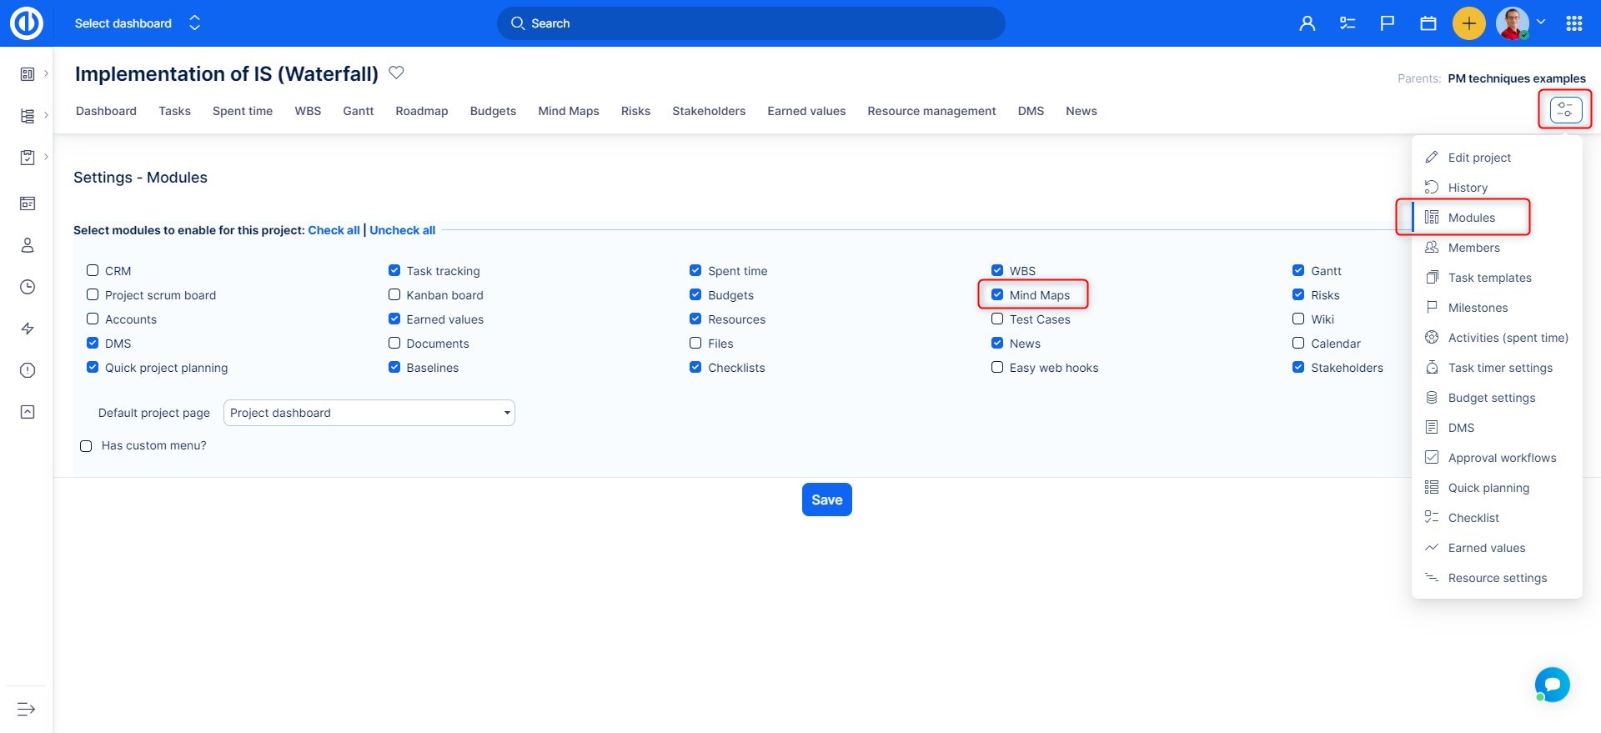Expand the left sidebar menu arrow
The height and width of the screenshot is (733, 1601).
(x=27, y=709)
